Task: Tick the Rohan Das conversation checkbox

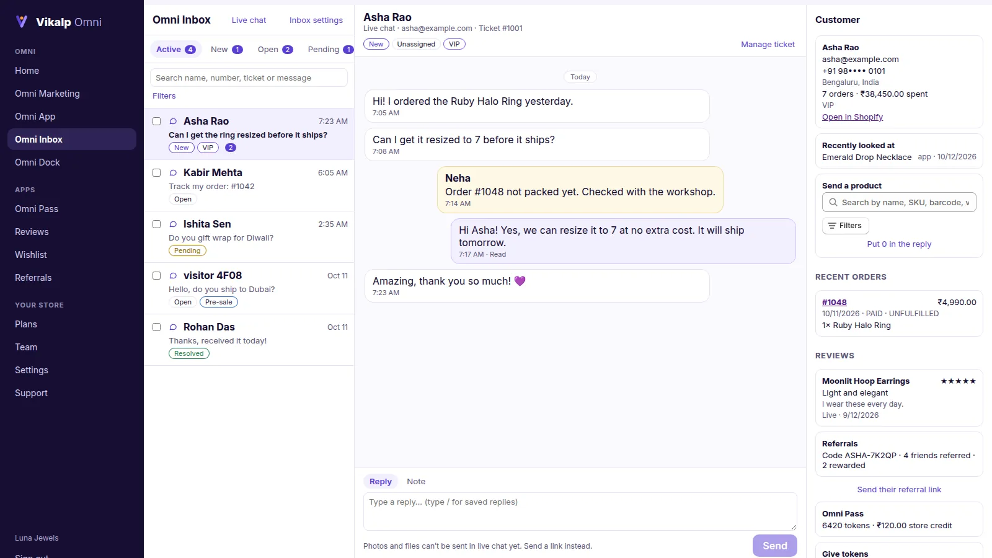Action: click(x=157, y=327)
